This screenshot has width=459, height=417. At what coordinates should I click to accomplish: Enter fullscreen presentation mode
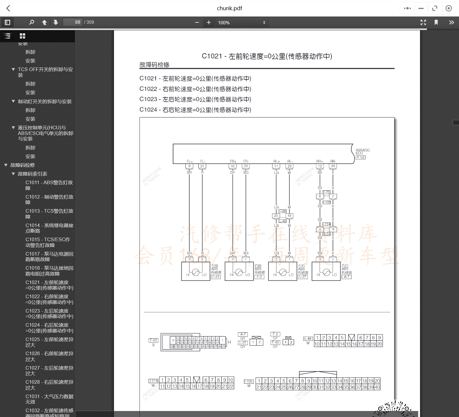pos(423,22)
